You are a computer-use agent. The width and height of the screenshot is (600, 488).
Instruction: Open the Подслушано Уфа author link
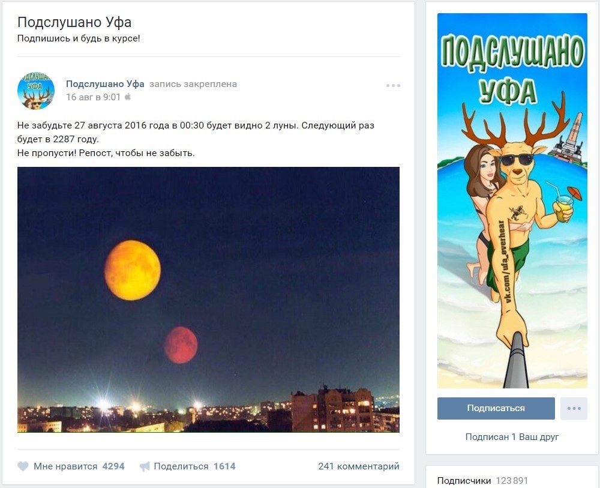pyautogui.click(x=105, y=84)
